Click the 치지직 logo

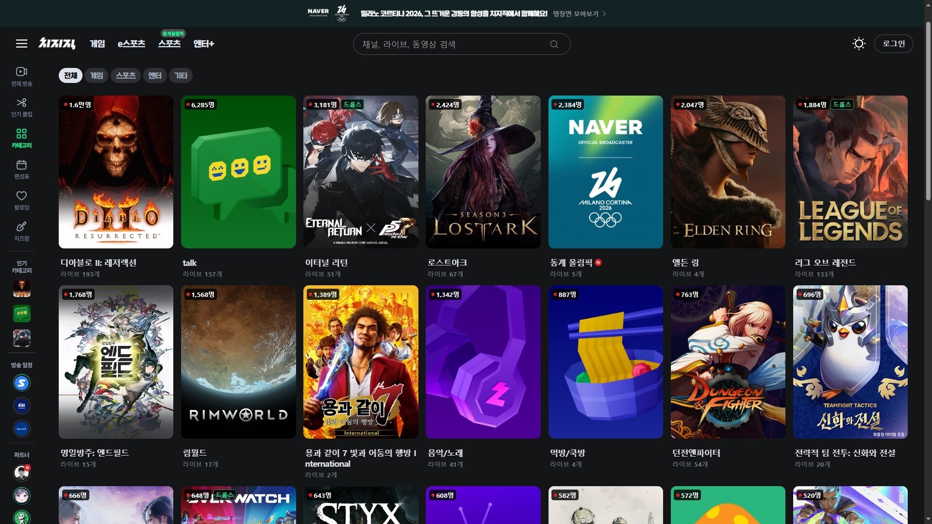[57, 44]
